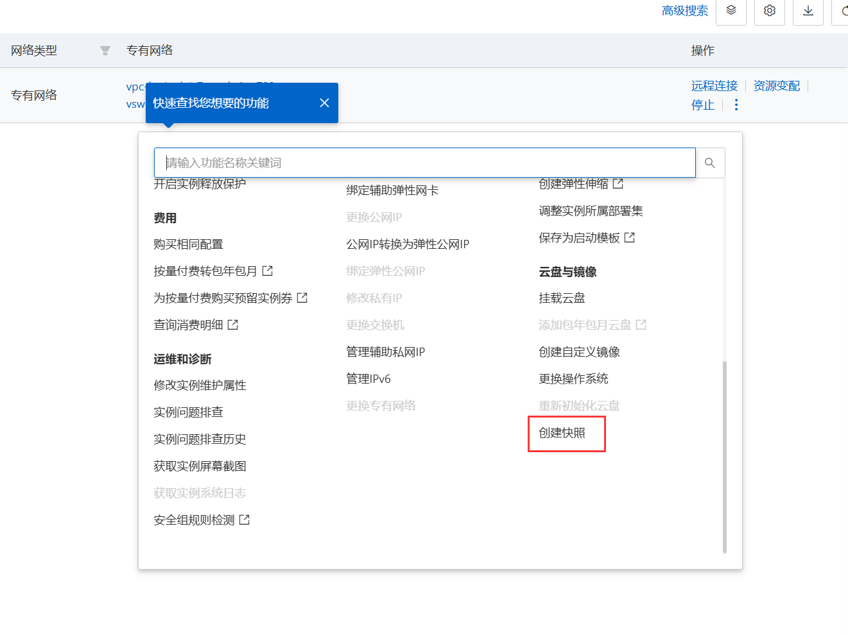Select 创建自定义镜像 option
The height and width of the screenshot is (635, 848).
pos(580,352)
